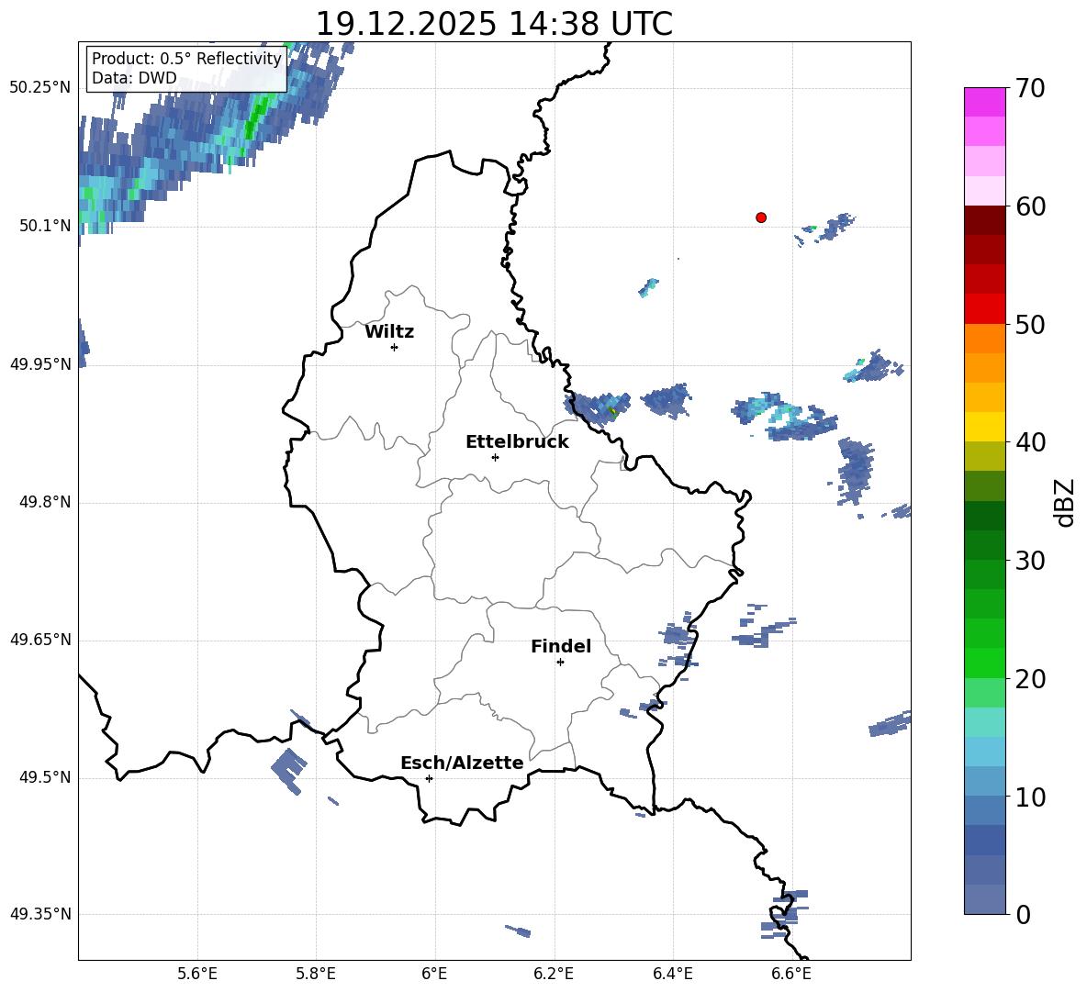
Task: Click the 6.6°E longitude label
Action: pyautogui.click(x=791, y=974)
